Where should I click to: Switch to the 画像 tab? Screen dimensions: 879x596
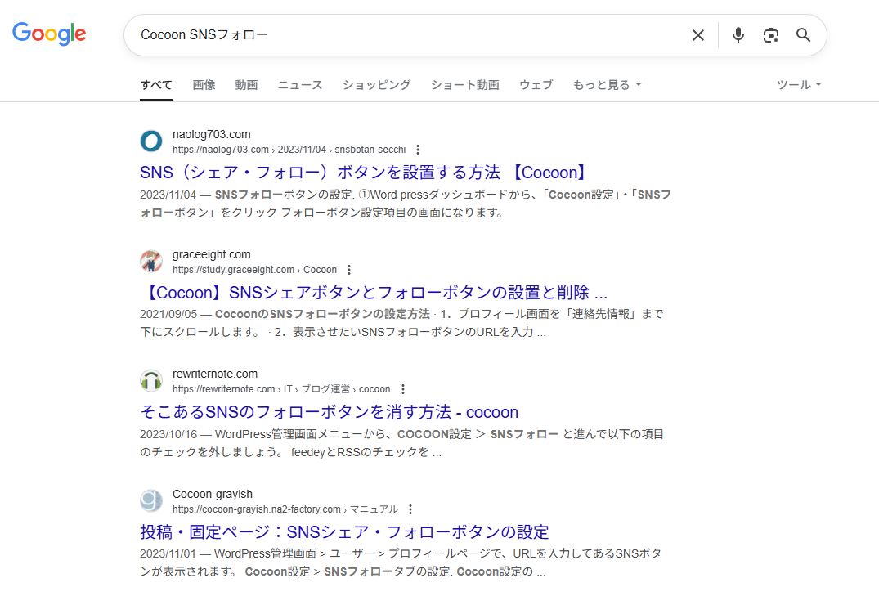[x=204, y=85]
